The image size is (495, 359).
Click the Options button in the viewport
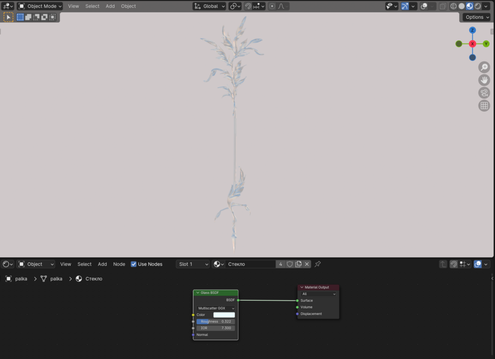tap(476, 17)
